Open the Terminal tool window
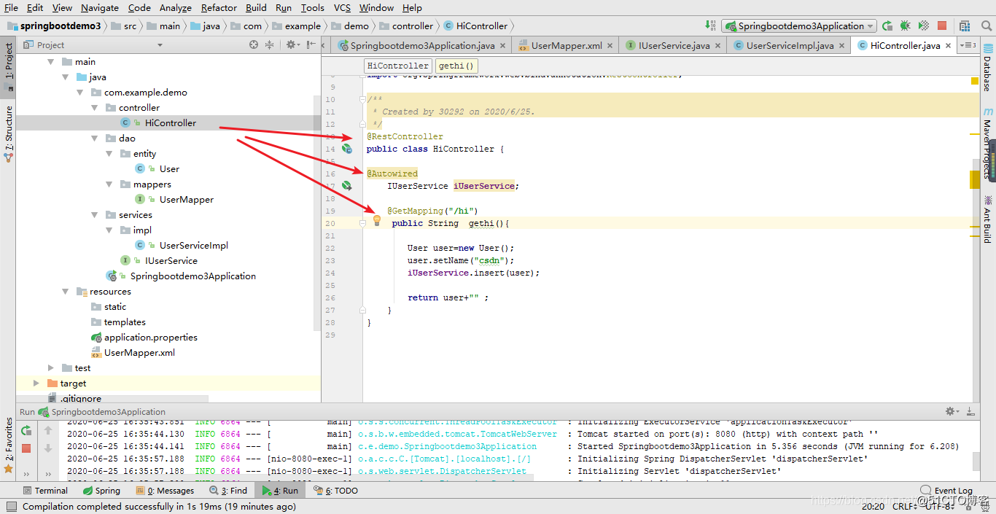 click(x=45, y=491)
